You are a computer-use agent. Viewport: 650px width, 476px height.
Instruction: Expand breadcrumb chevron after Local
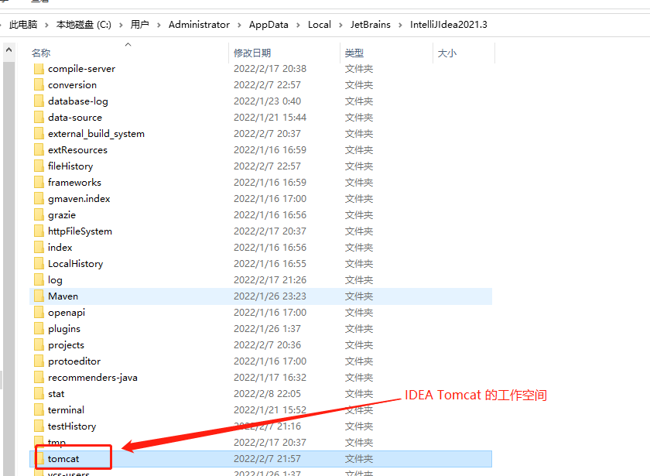pos(340,26)
